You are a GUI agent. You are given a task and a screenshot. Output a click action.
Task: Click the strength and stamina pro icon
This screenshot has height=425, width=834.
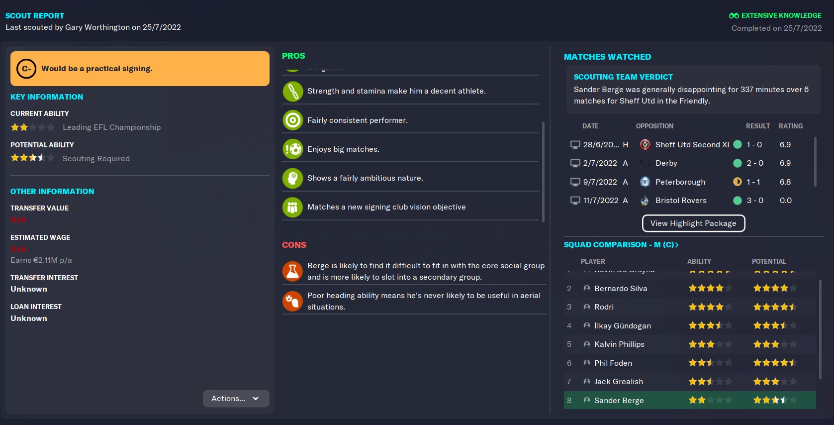pos(293,91)
